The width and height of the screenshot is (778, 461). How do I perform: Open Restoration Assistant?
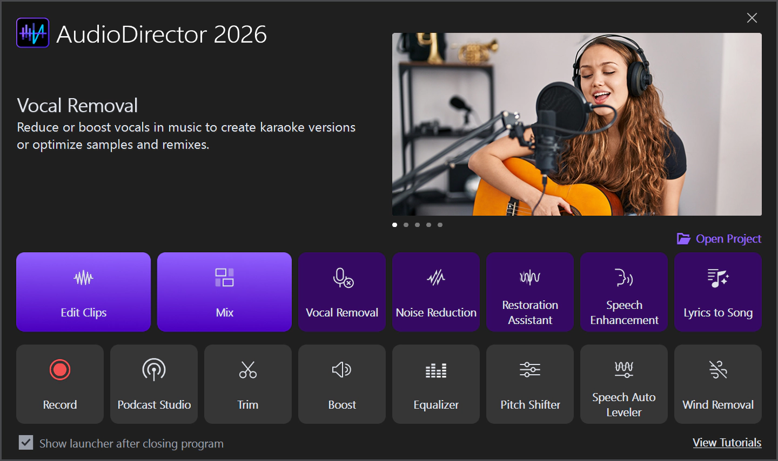[530, 292]
